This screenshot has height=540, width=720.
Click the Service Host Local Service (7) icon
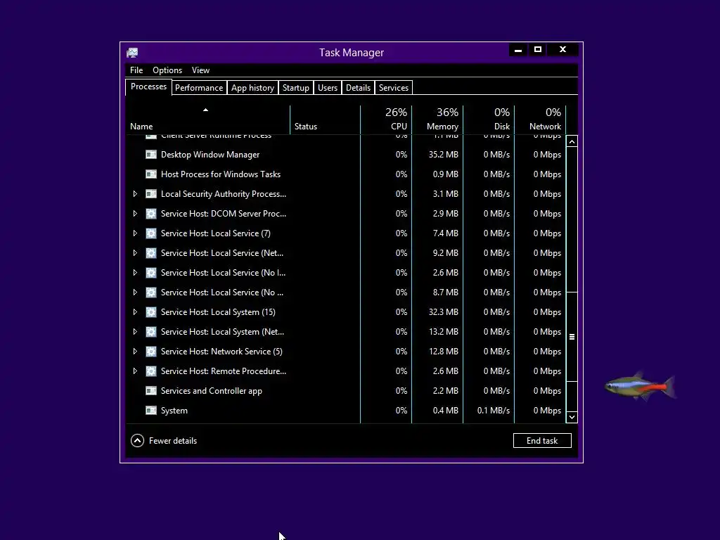[x=151, y=233]
